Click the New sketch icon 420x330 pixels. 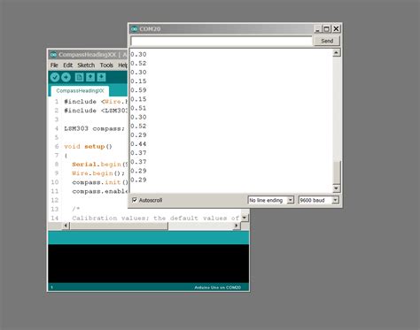tap(79, 77)
